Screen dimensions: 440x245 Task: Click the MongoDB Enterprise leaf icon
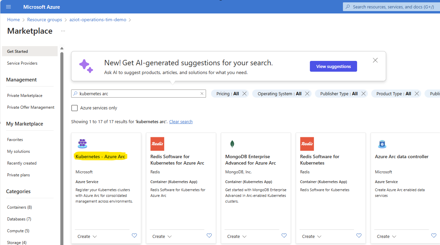point(232,144)
